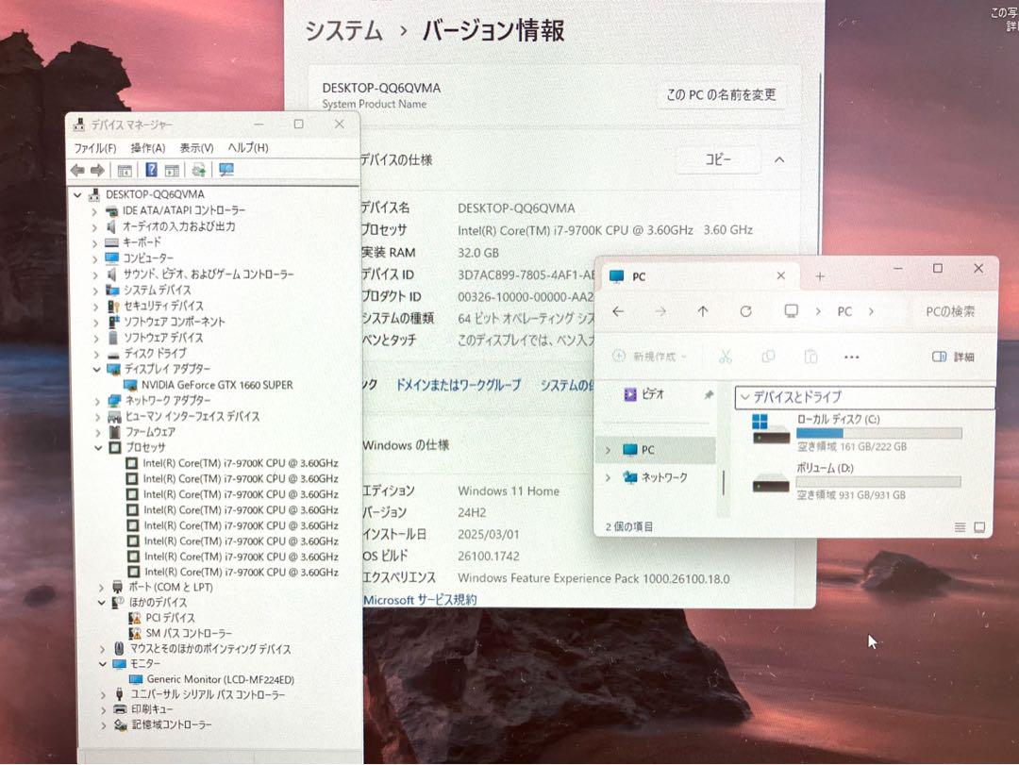Click この PC の名前を変更 button
The image size is (1019, 765).
(721, 95)
